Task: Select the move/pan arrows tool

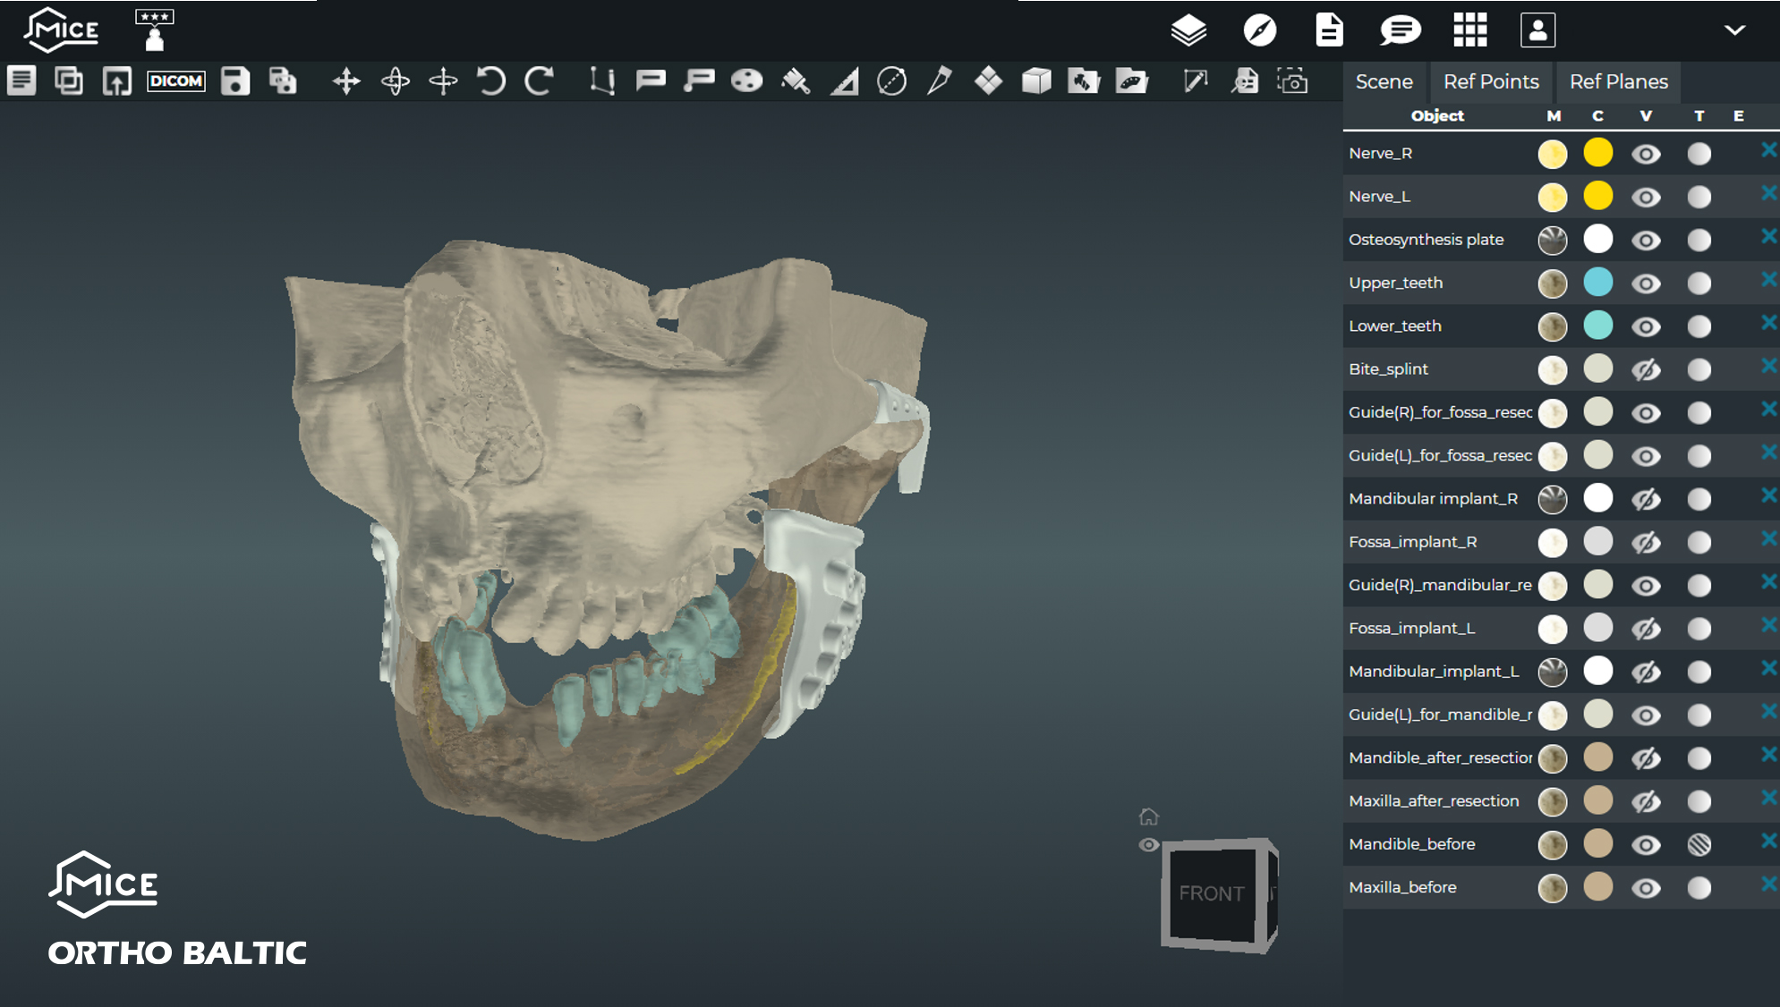Action: 346,81
